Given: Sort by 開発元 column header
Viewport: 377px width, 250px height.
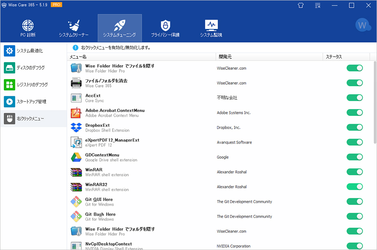Looking at the screenshot, I should pyautogui.click(x=269, y=57).
